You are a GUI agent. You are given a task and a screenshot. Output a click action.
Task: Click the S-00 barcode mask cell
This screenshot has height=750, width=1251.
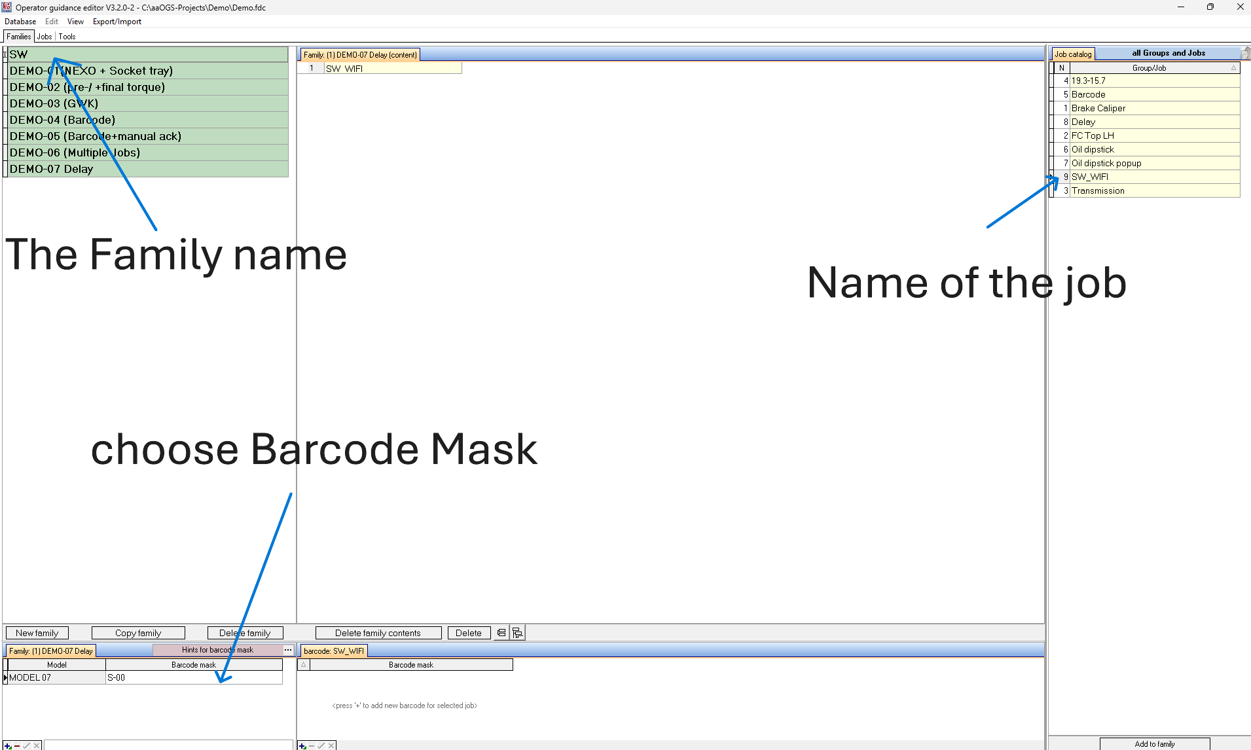point(193,678)
